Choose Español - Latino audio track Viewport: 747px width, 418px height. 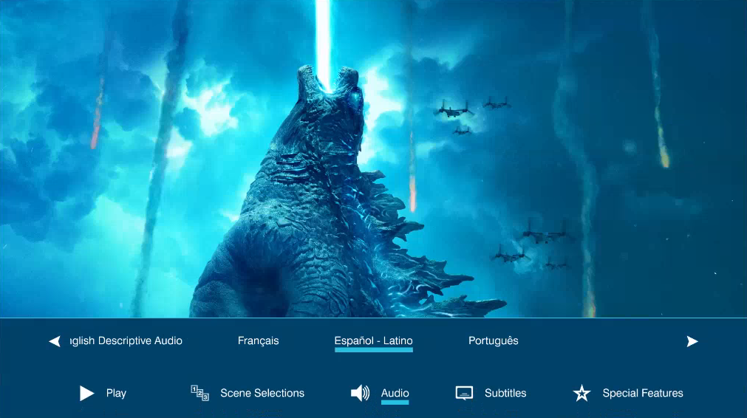374,341
